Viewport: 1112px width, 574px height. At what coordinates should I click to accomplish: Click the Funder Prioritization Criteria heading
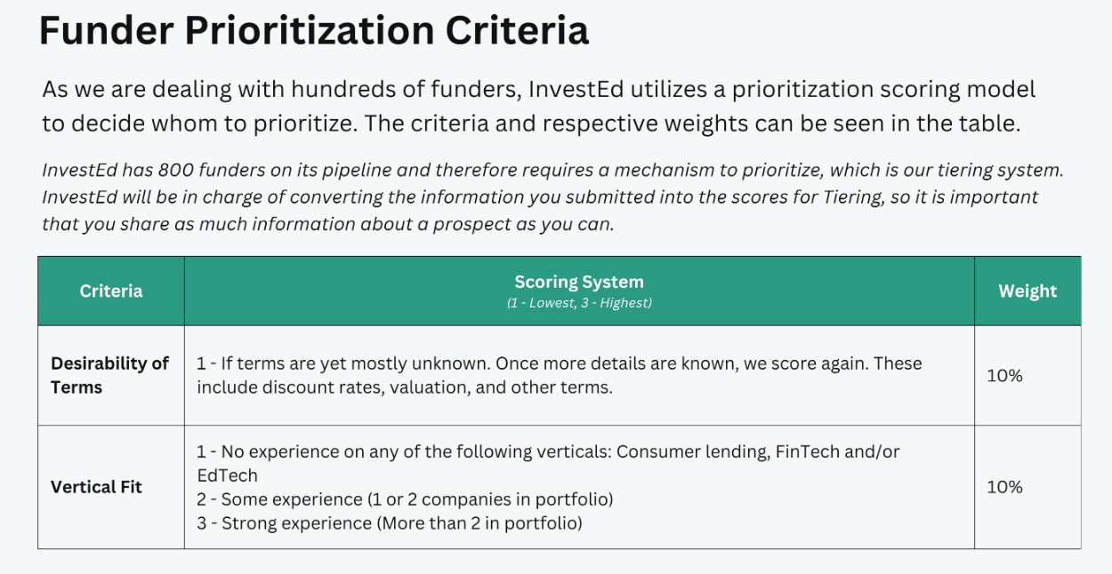314,31
